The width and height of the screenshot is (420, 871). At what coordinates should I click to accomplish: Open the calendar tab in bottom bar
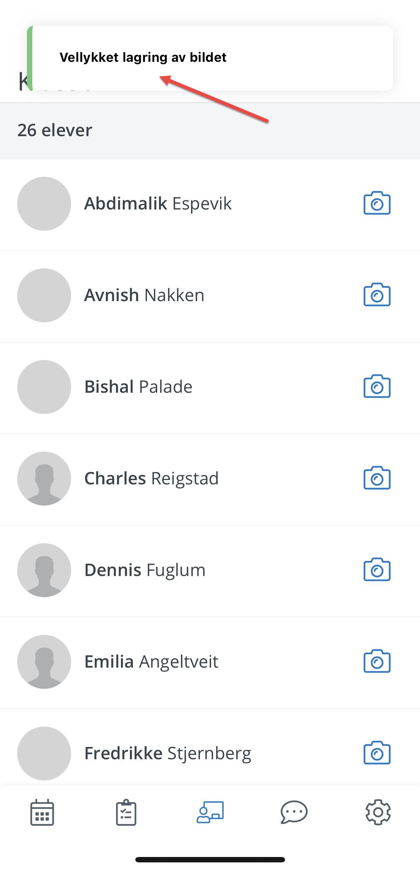point(42,812)
